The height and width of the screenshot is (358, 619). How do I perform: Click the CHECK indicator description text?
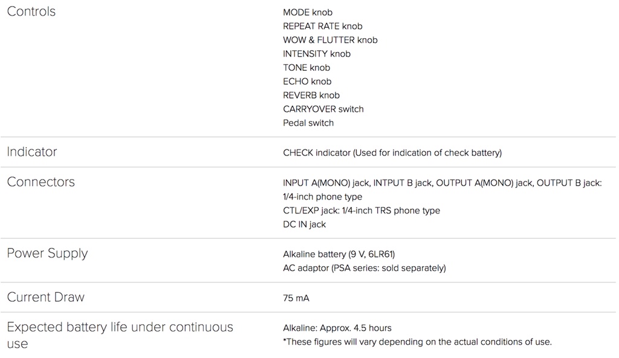tap(392, 153)
